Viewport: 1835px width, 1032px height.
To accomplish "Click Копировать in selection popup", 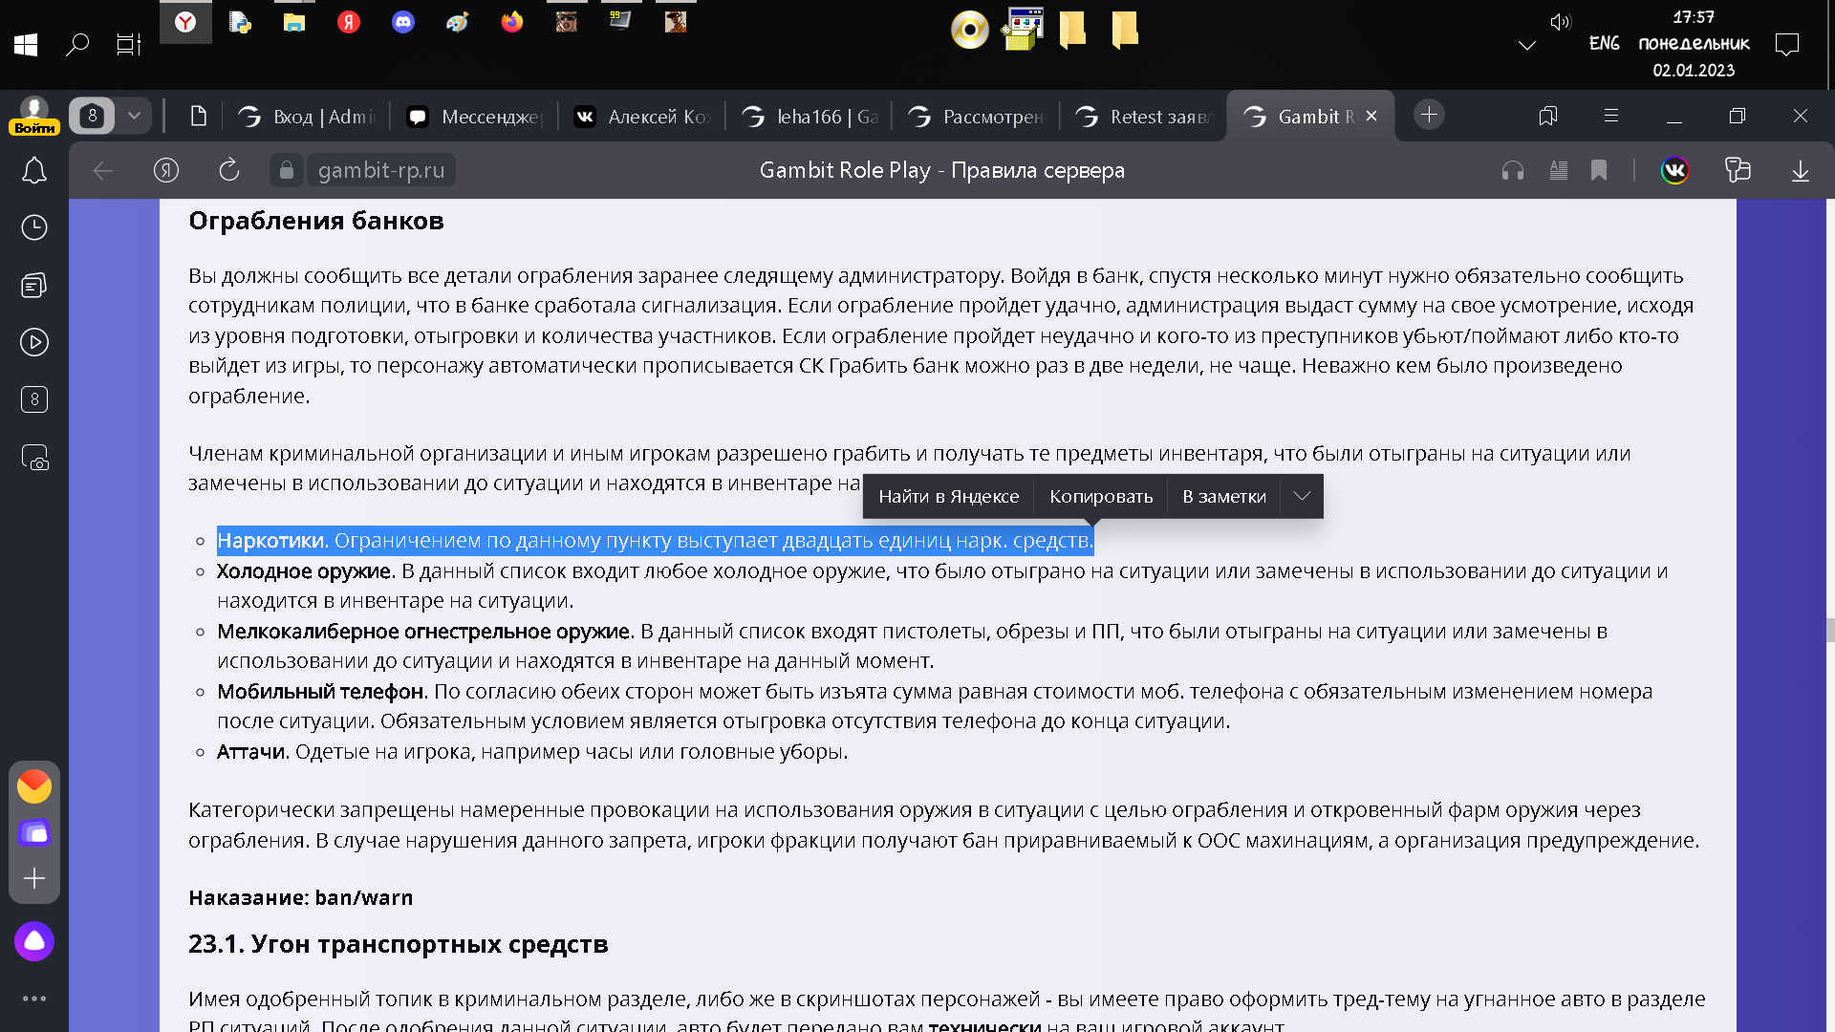I will pos(1101,496).
